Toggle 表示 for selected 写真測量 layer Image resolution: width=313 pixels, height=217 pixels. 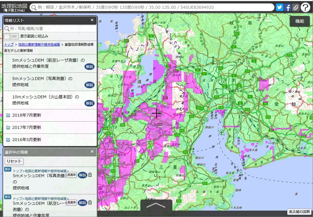[x=8, y=169]
